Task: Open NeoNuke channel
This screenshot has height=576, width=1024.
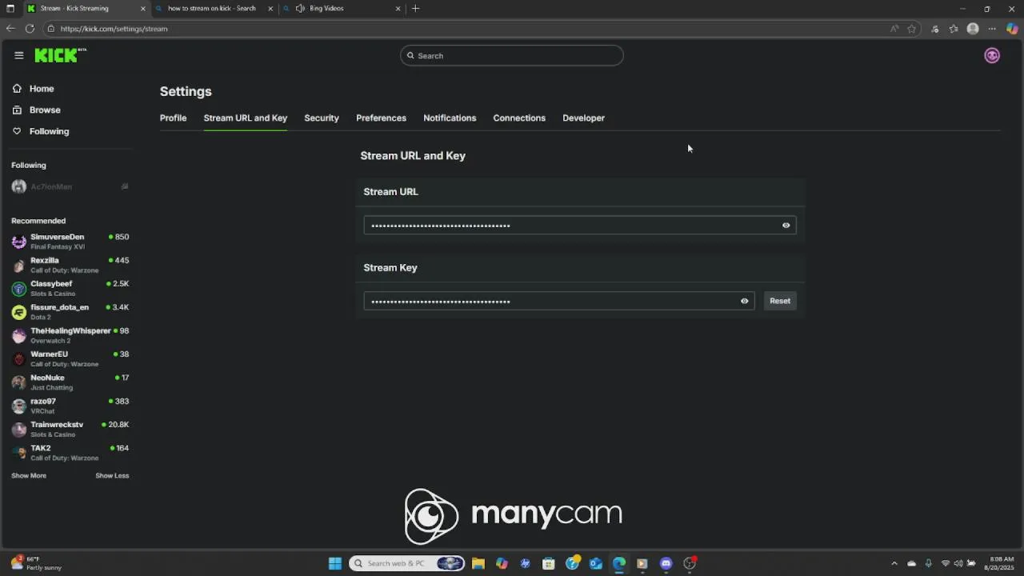Action: point(70,382)
